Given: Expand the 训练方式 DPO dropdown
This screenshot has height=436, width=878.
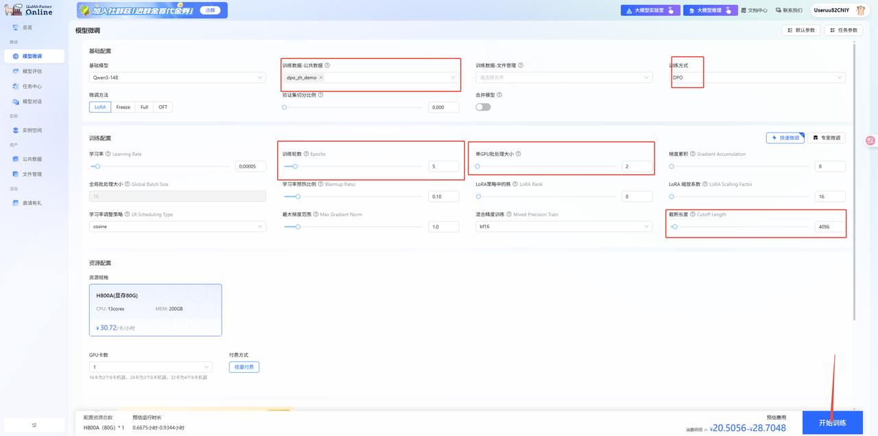Looking at the screenshot, I should pos(757,78).
